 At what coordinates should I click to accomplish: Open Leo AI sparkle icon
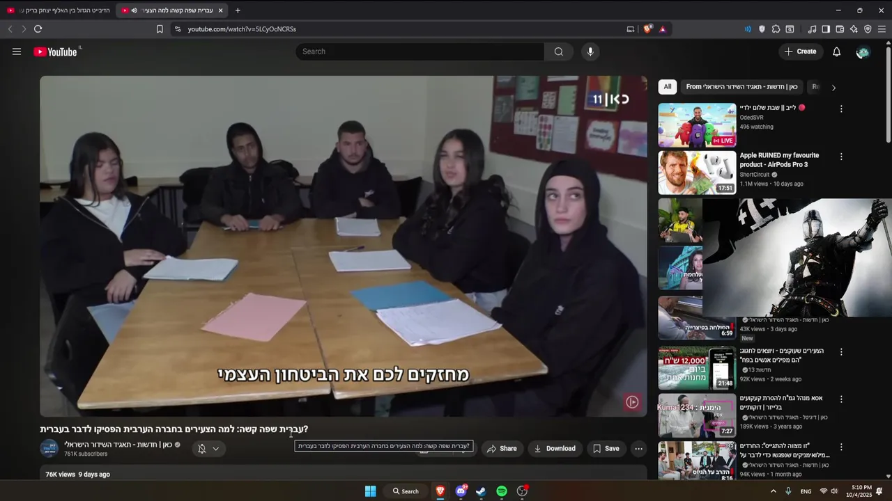coord(854,29)
